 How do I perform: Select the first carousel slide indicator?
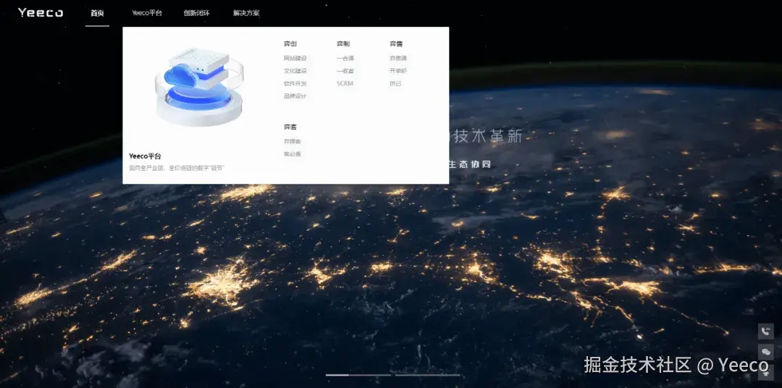click(x=358, y=375)
